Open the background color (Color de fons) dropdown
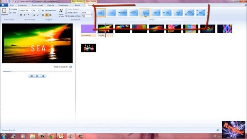The image size is (247, 139). (73, 9)
